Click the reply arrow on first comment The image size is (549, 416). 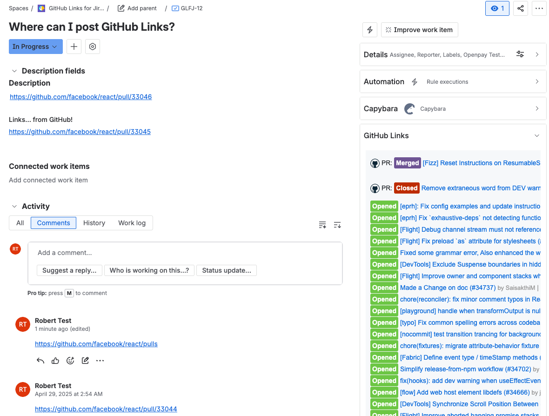[40, 361]
